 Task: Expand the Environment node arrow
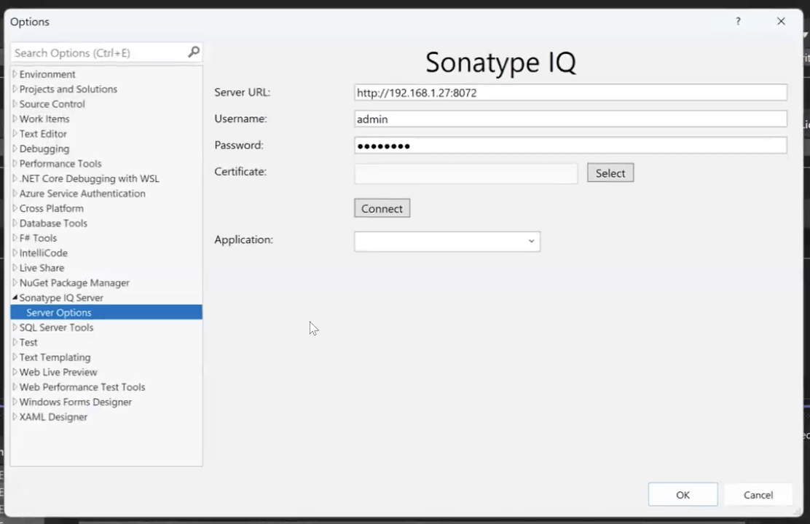coord(15,74)
